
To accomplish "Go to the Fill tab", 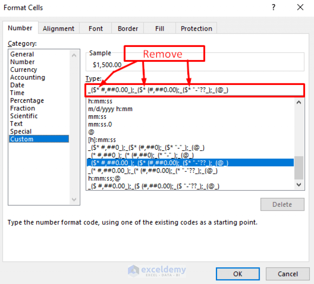I will tap(159, 29).
